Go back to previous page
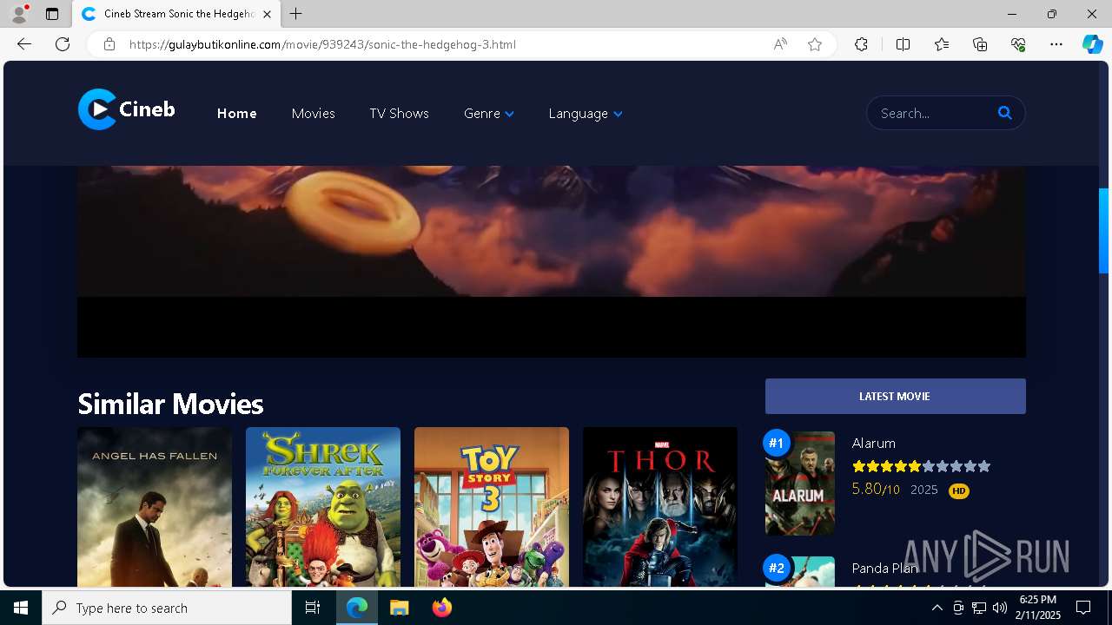 pyautogui.click(x=24, y=44)
